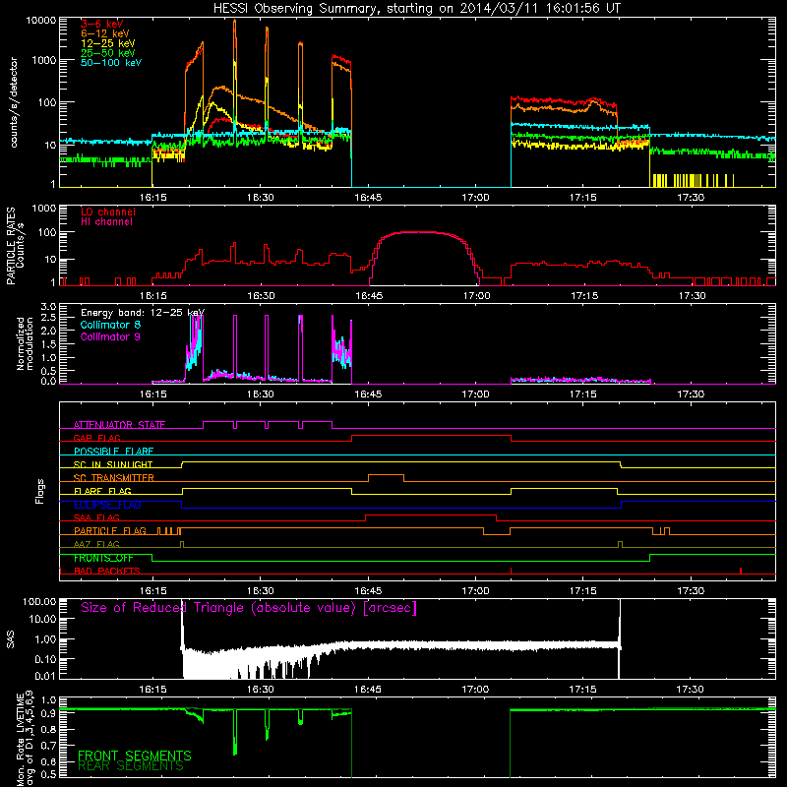Click the ECLIPSE FLAG label
Screen dimensions: 787x787
[x=107, y=505]
